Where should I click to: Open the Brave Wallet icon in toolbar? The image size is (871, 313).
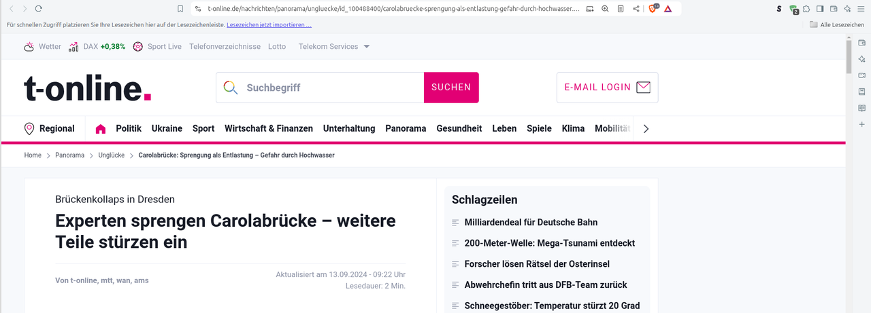834,9
